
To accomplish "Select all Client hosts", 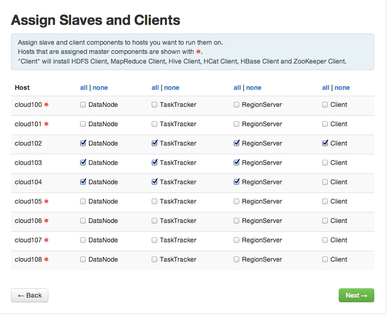I will pos(326,88).
